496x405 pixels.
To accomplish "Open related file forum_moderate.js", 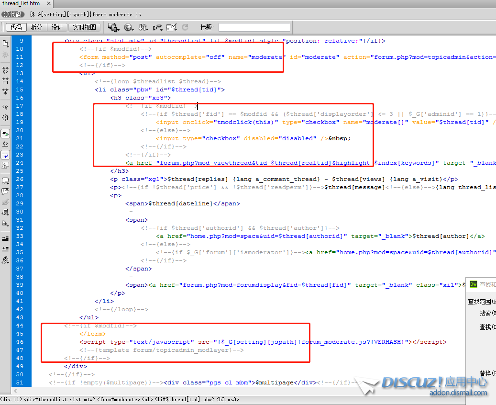I will coord(86,14).
